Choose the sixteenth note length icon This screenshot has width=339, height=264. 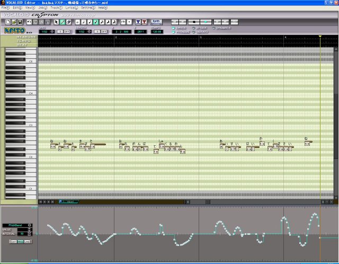[102, 22]
